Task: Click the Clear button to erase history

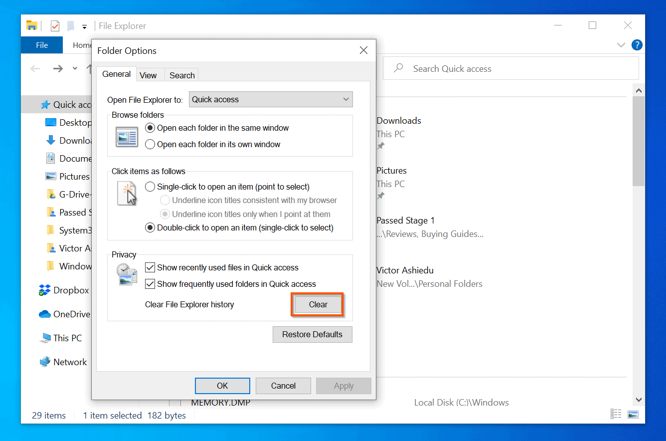Action: tap(317, 304)
